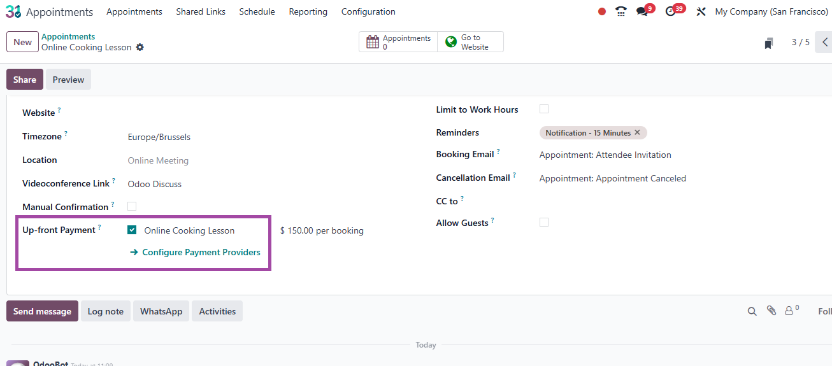Click the gear icon beside Online Cooking Lesson

tap(140, 48)
